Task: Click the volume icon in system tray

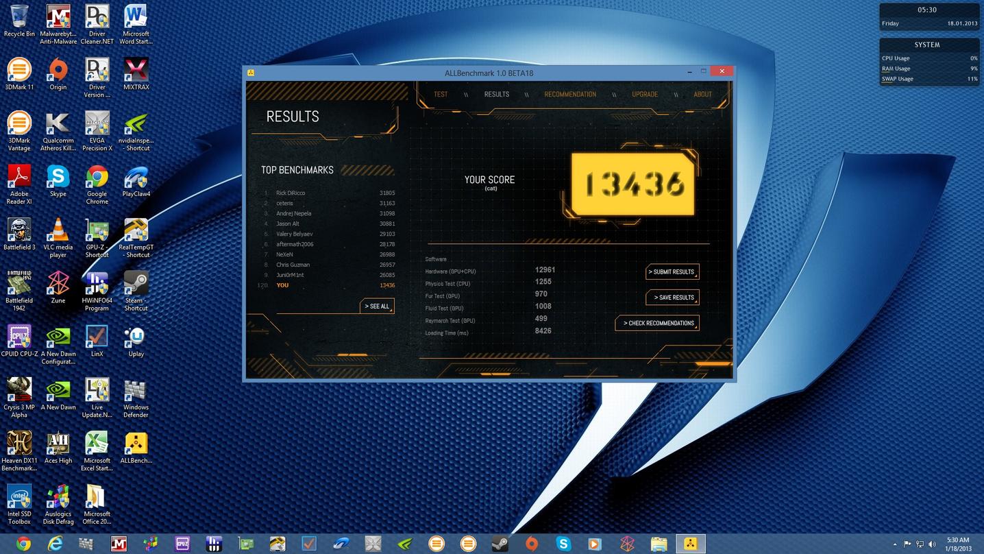Action: pyautogui.click(x=932, y=544)
